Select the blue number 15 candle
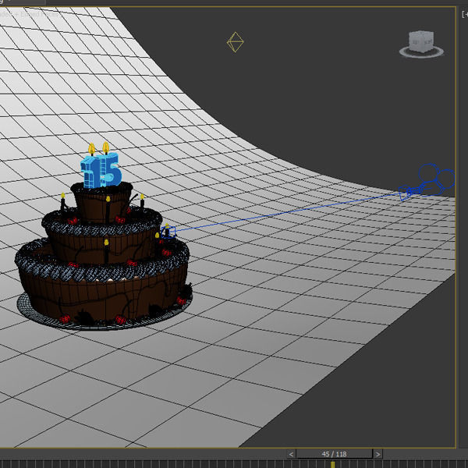The height and width of the screenshot is (468, 468). click(x=101, y=170)
